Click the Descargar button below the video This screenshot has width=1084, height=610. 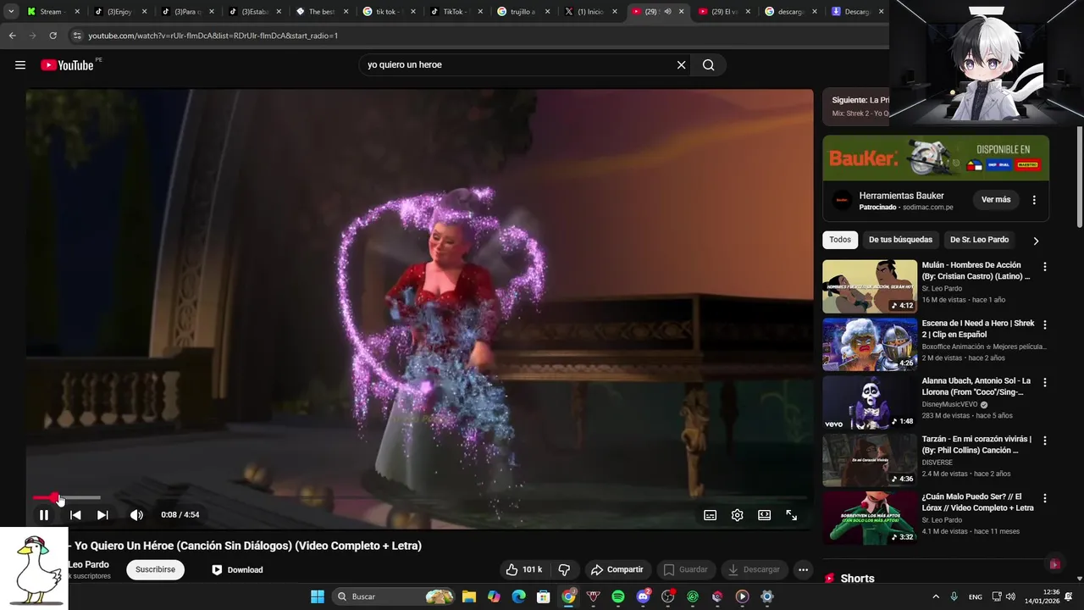[754, 569]
